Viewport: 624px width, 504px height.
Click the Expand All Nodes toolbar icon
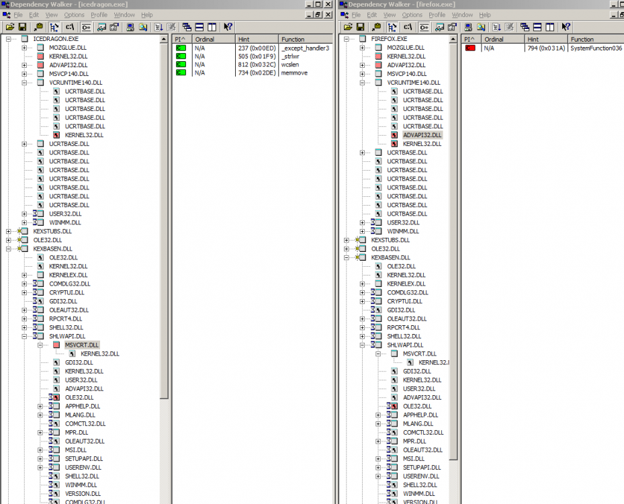coord(159,27)
